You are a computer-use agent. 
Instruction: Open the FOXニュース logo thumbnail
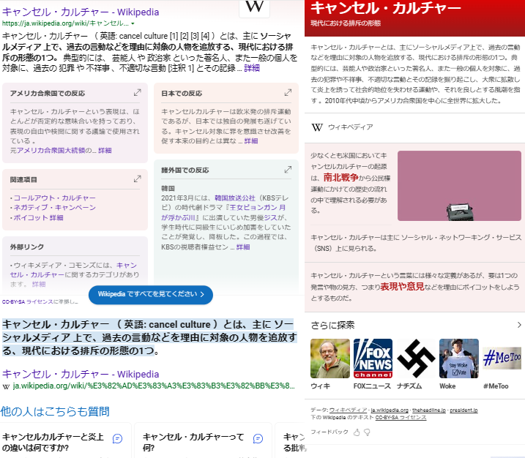pos(373,358)
